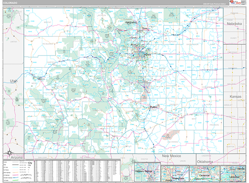Click the map legend panel
Screen dimensions: 249x183
tap(19, 171)
